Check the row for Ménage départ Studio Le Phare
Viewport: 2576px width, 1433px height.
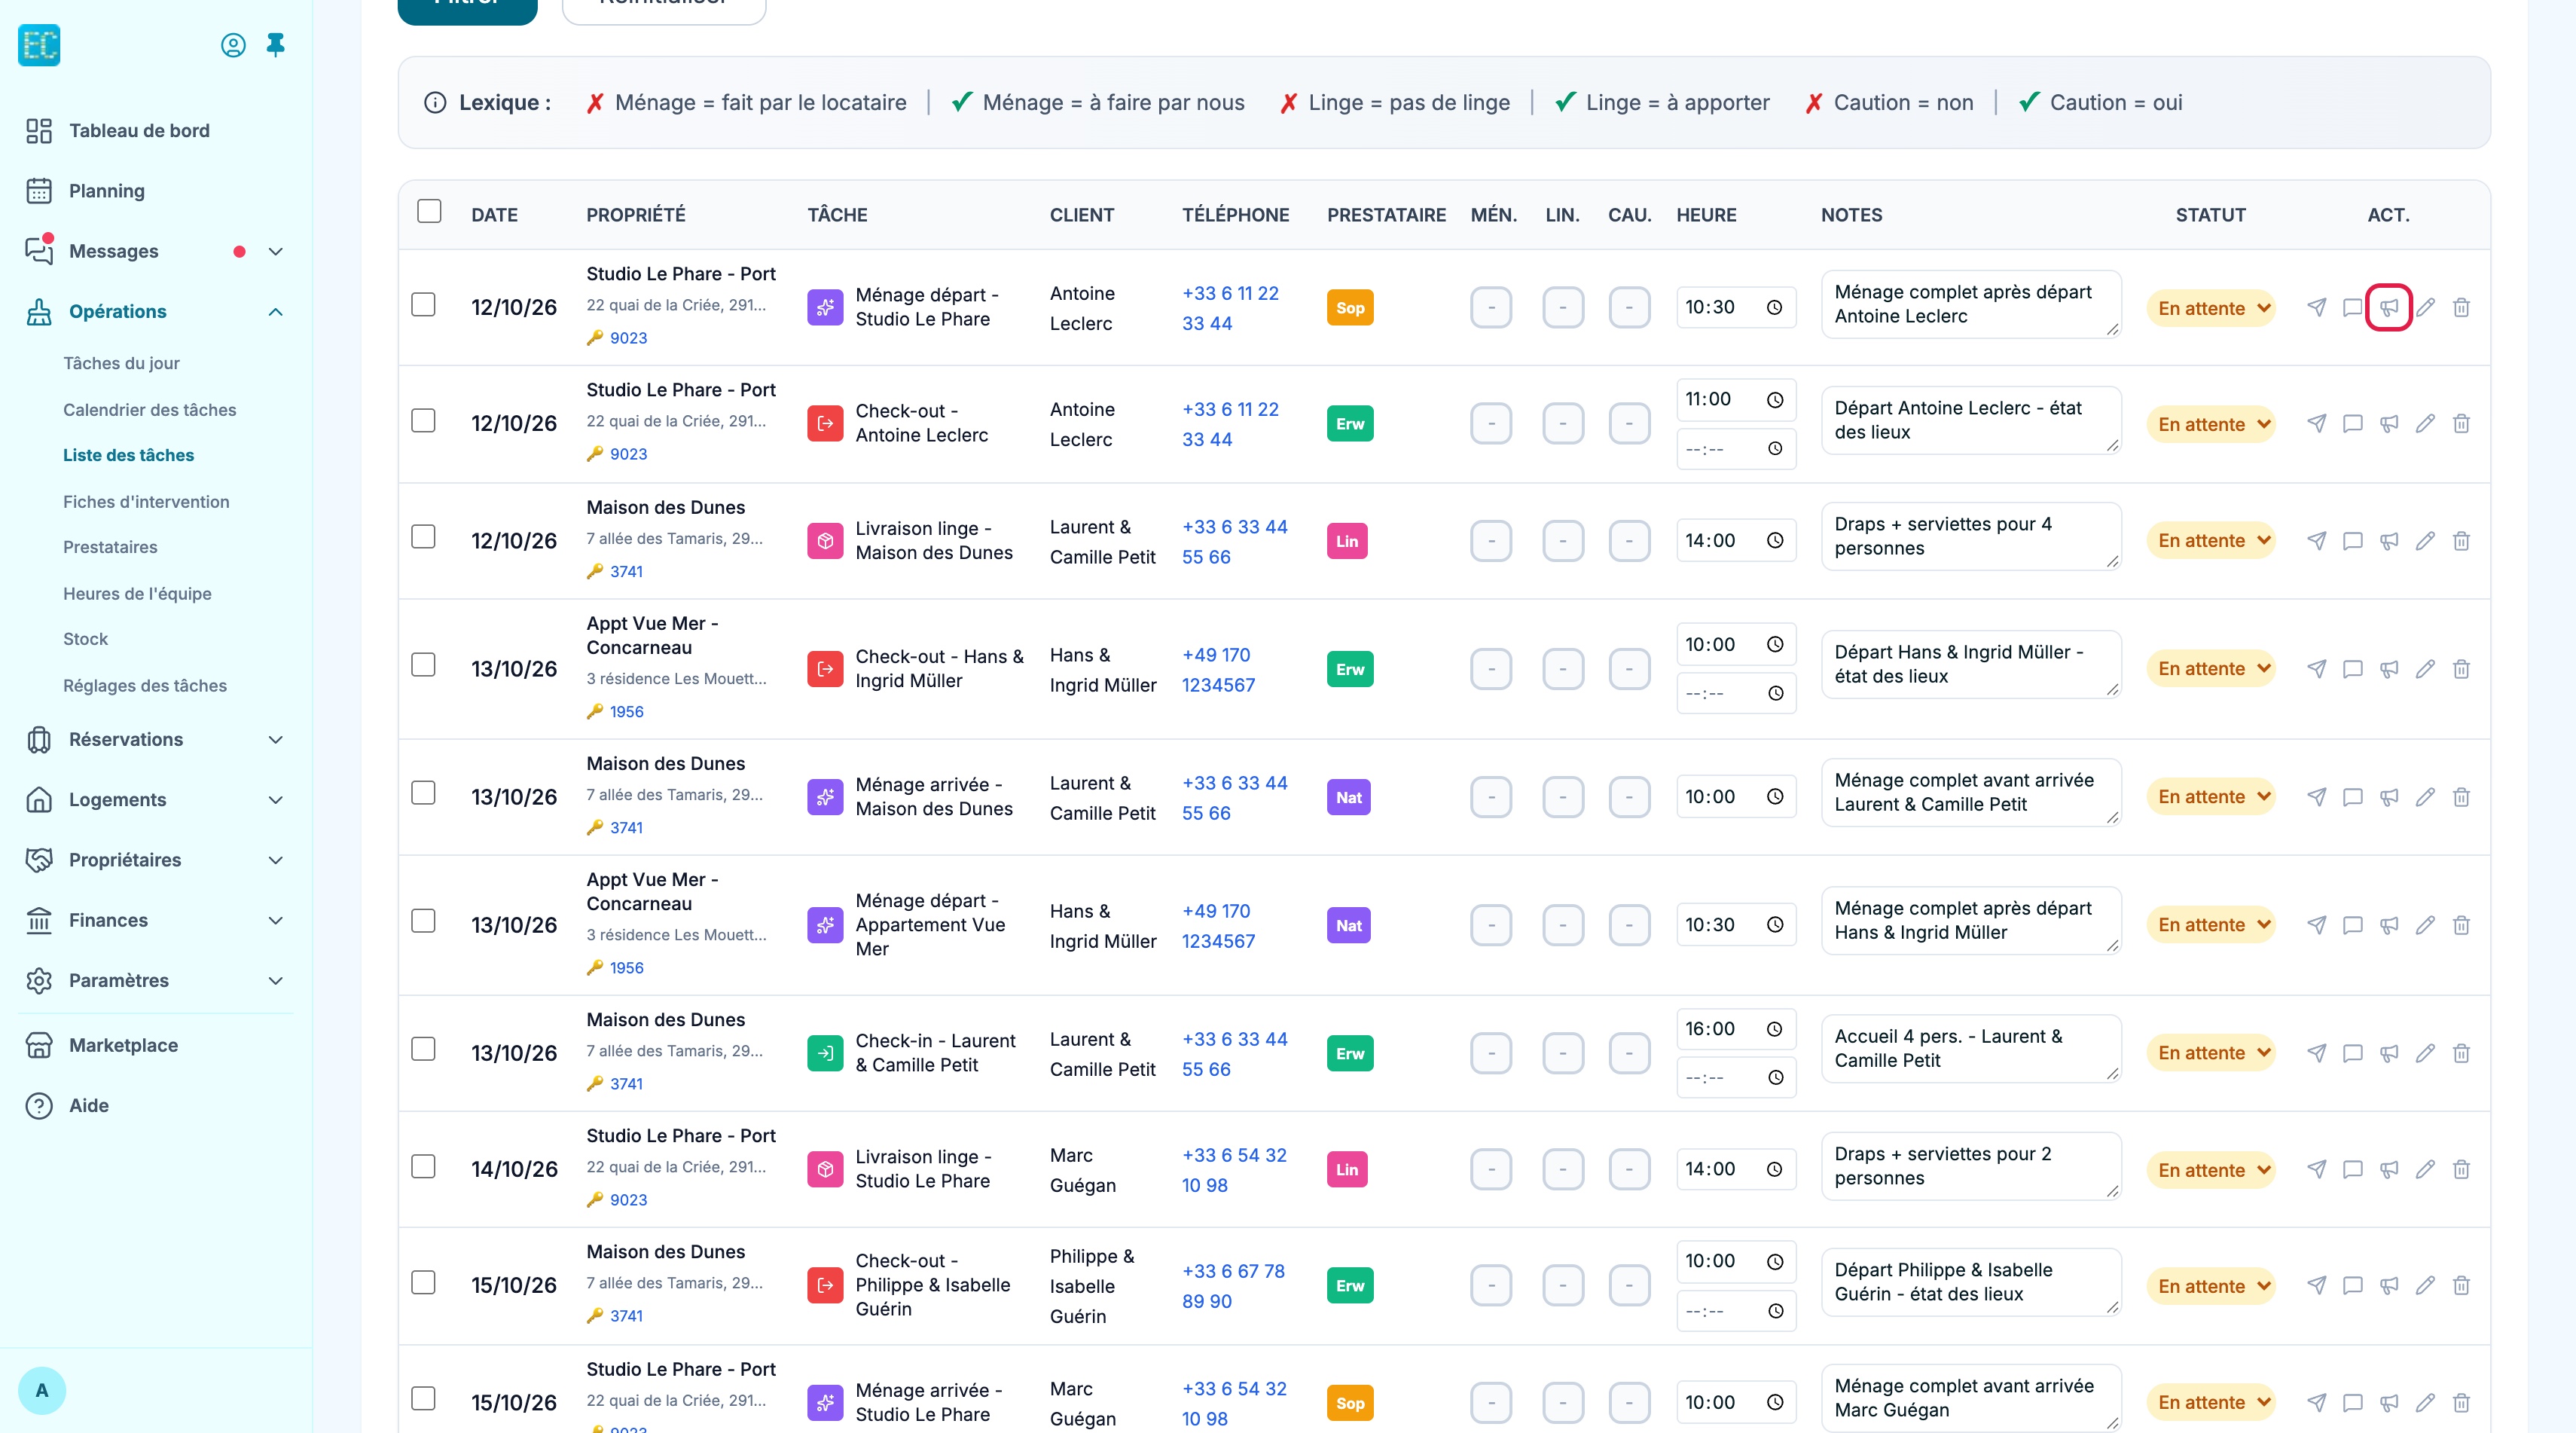pyautogui.click(x=424, y=304)
